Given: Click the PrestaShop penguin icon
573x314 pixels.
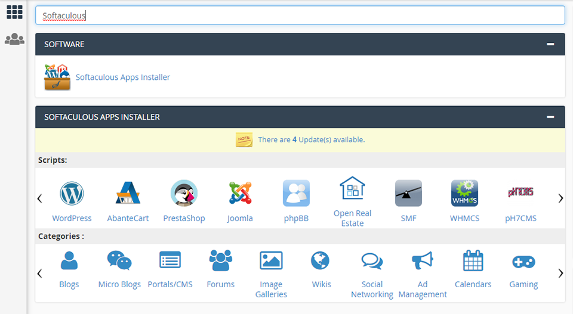Looking at the screenshot, I should [x=184, y=193].
